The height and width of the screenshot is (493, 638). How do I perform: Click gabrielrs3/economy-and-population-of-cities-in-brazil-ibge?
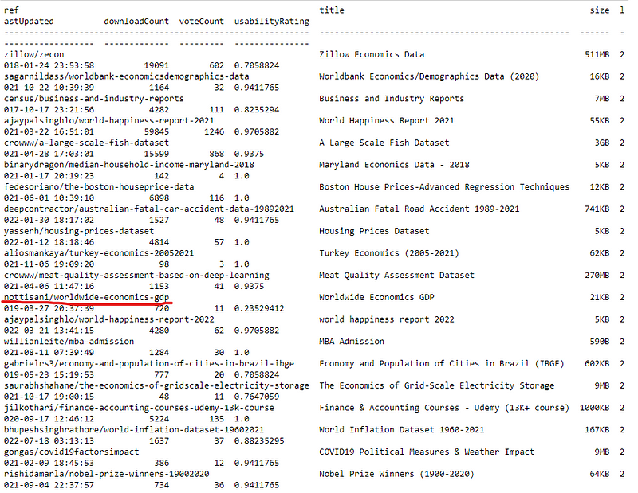tap(149, 363)
